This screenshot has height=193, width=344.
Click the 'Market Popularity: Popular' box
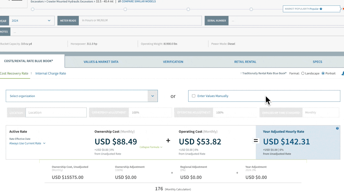click(x=312, y=9)
